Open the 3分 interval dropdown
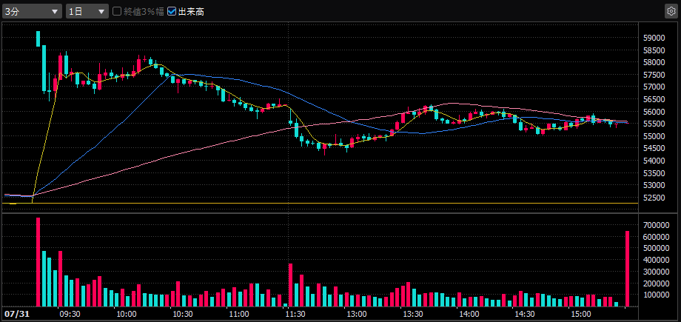 click(x=32, y=12)
